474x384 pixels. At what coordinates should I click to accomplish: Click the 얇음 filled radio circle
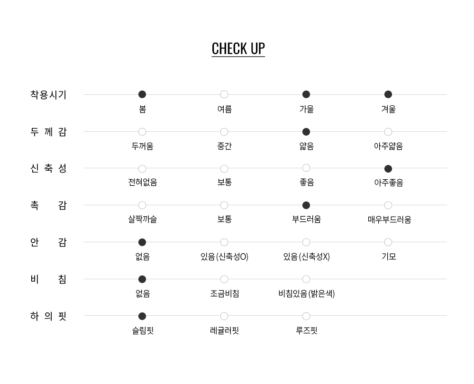click(306, 132)
